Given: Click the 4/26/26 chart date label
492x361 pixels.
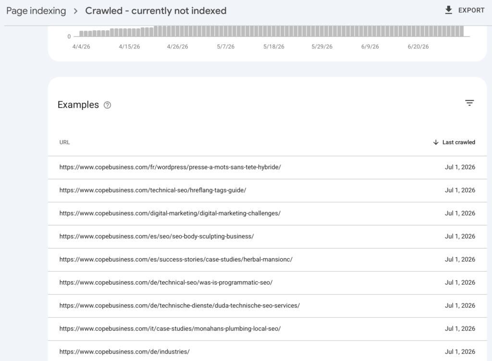Looking at the screenshot, I should click(x=178, y=47).
